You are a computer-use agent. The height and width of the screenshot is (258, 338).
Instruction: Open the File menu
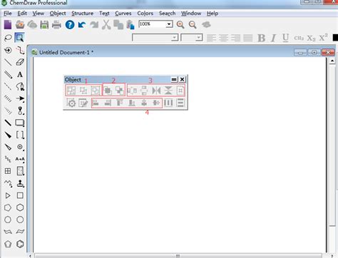tap(8, 14)
